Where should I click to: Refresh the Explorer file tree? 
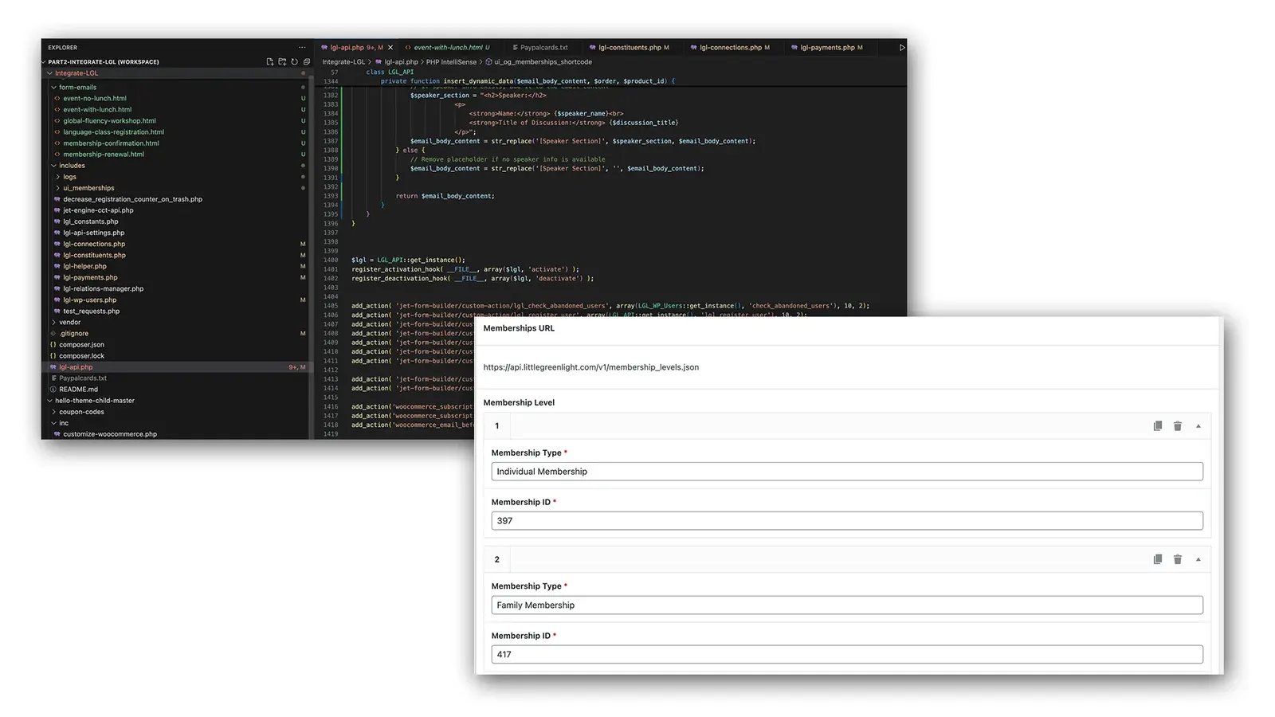click(294, 61)
